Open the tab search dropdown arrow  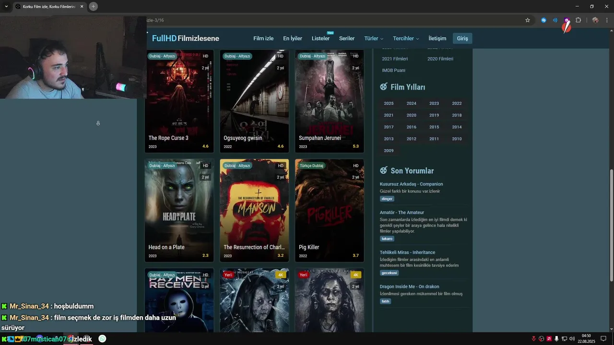tap(6, 6)
